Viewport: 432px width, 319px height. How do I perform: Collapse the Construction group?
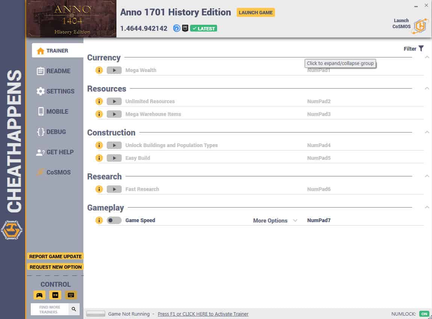pos(427,132)
